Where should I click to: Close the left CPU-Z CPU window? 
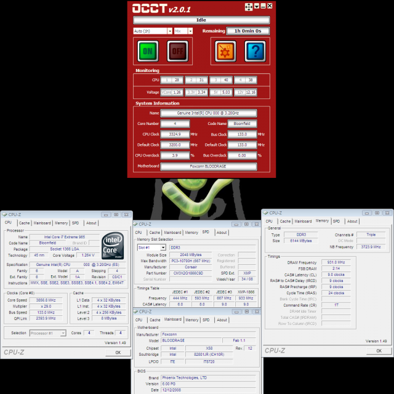pyautogui.click(x=126, y=215)
